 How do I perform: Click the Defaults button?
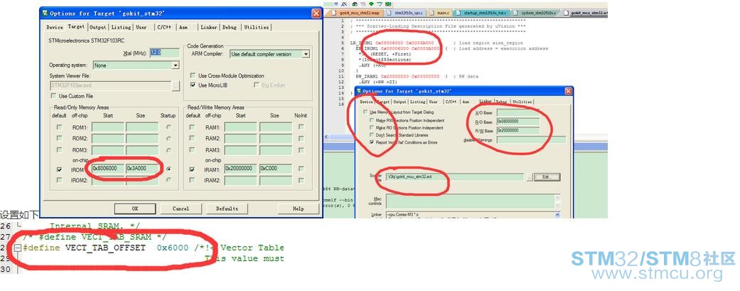pyautogui.click(x=227, y=208)
